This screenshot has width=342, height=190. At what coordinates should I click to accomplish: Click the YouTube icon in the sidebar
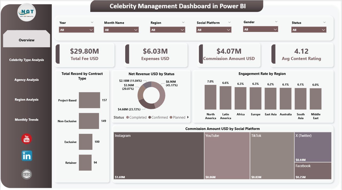point(26,138)
